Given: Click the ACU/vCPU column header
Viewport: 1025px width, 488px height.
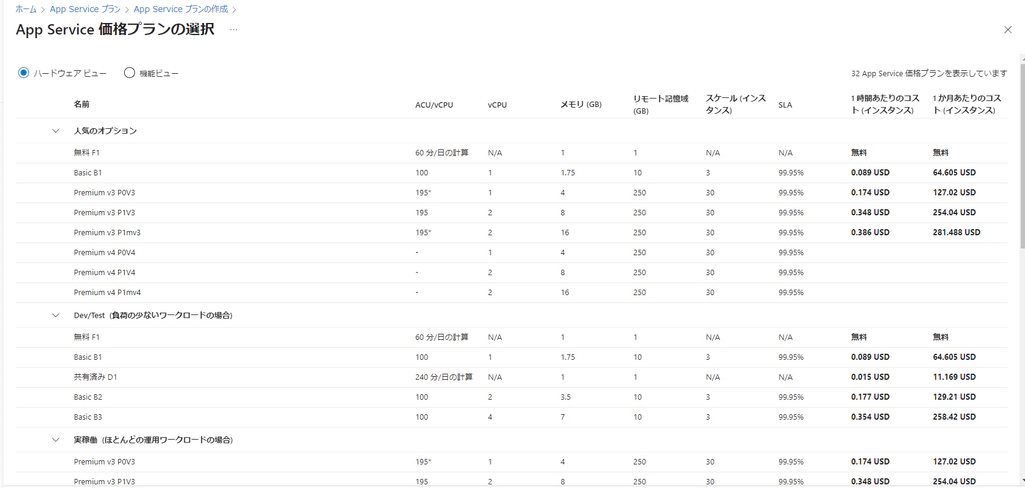Looking at the screenshot, I should (x=434, y=105).
